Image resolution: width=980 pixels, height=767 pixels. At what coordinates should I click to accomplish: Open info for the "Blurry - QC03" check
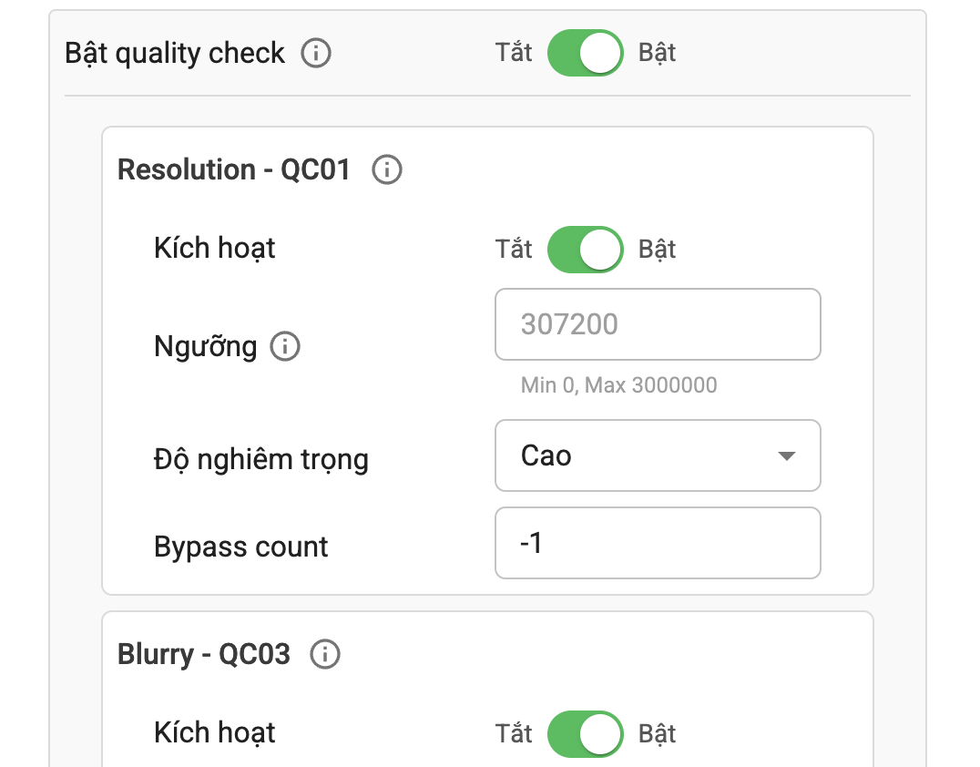pyautogui.click(x=325, y=653)
